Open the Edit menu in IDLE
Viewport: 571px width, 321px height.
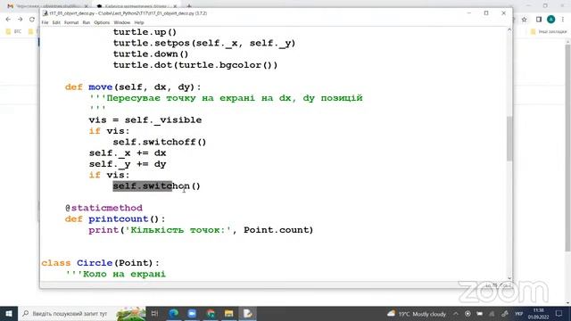56,22
